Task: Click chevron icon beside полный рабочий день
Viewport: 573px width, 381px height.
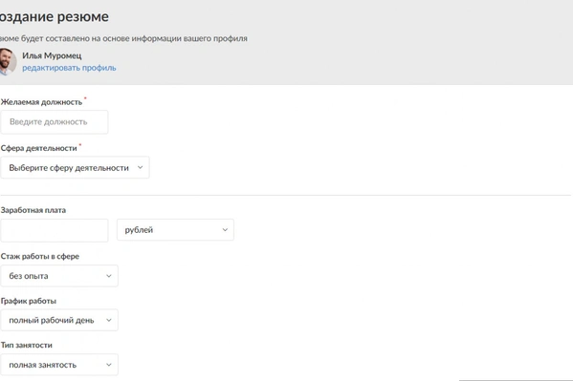Action: (x=108, y=320)
